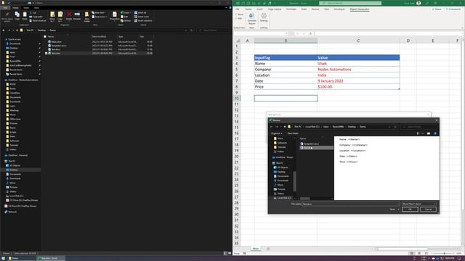The image size is (465, 261).
Task: Click the Share button in Excel
Action: tap(437, 9)
